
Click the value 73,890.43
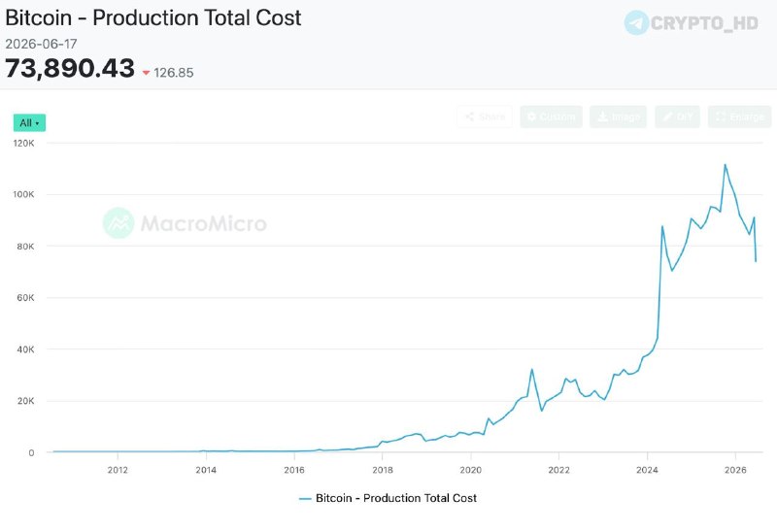70,68
